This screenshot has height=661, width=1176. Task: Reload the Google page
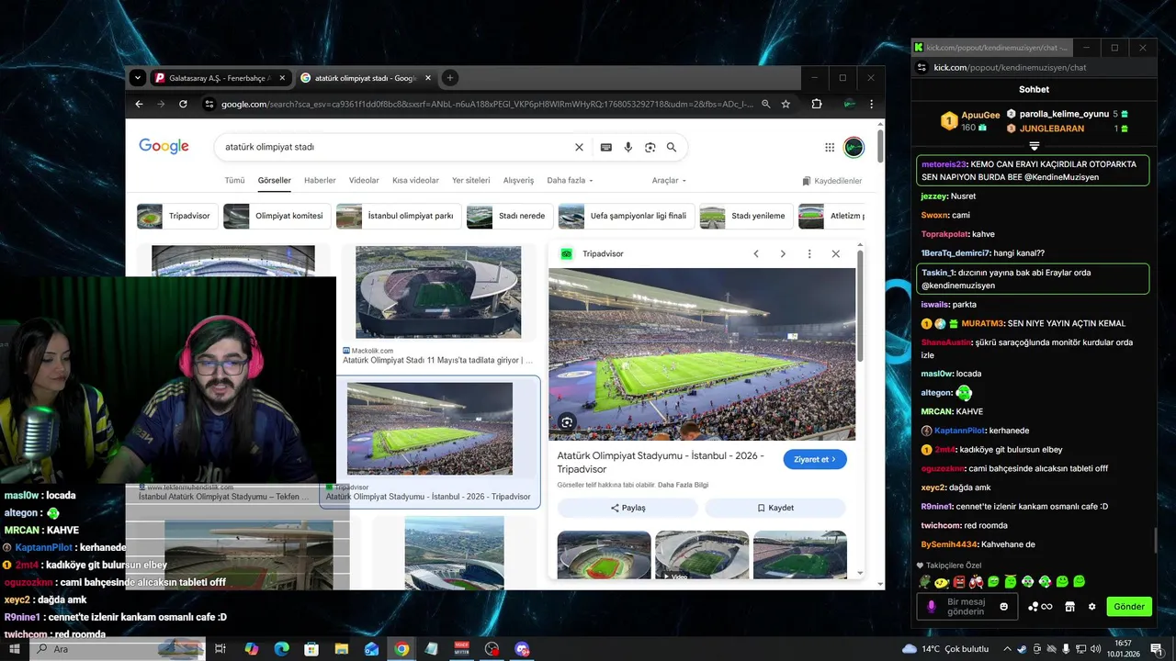click(x=183, y=104)
